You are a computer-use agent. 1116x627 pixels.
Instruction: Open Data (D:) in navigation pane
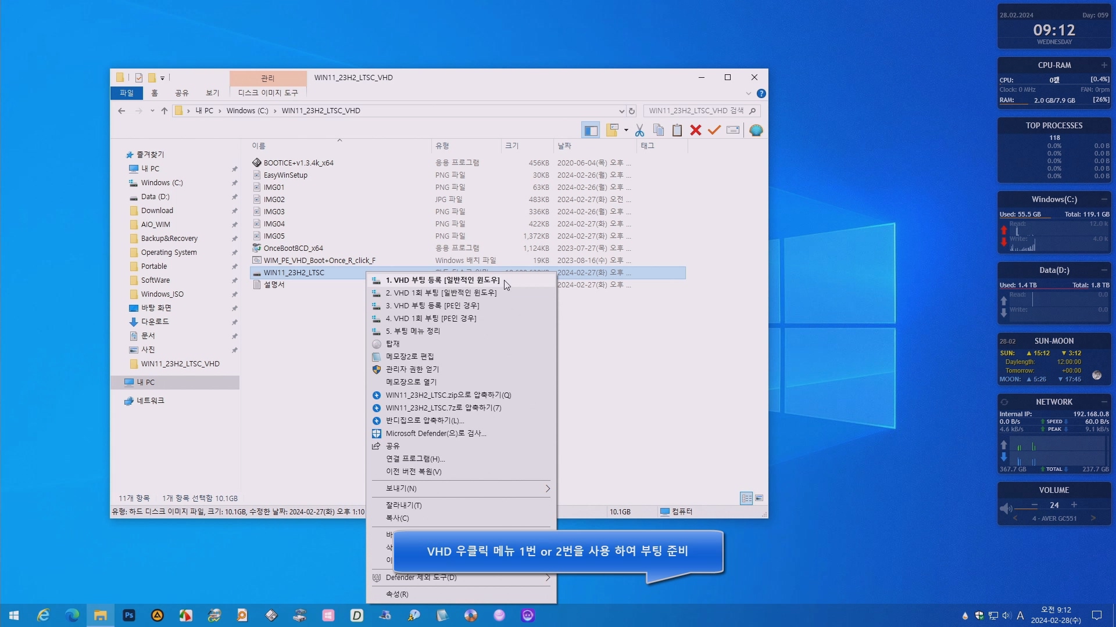click(155, 197)
